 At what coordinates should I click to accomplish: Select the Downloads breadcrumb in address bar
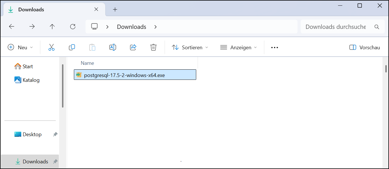click(132, 27)
